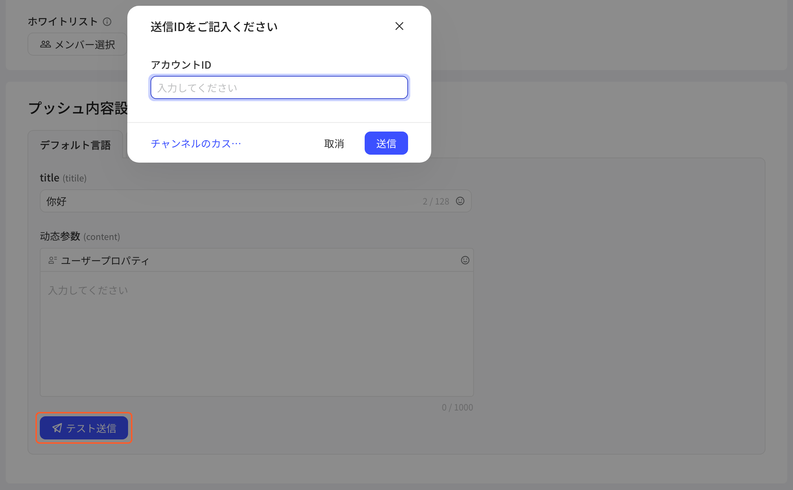Image resolution: width=793 pixels, height=490 pixels.
Task: Click the ホワイトリスト label text
Action: pos(63,22)
